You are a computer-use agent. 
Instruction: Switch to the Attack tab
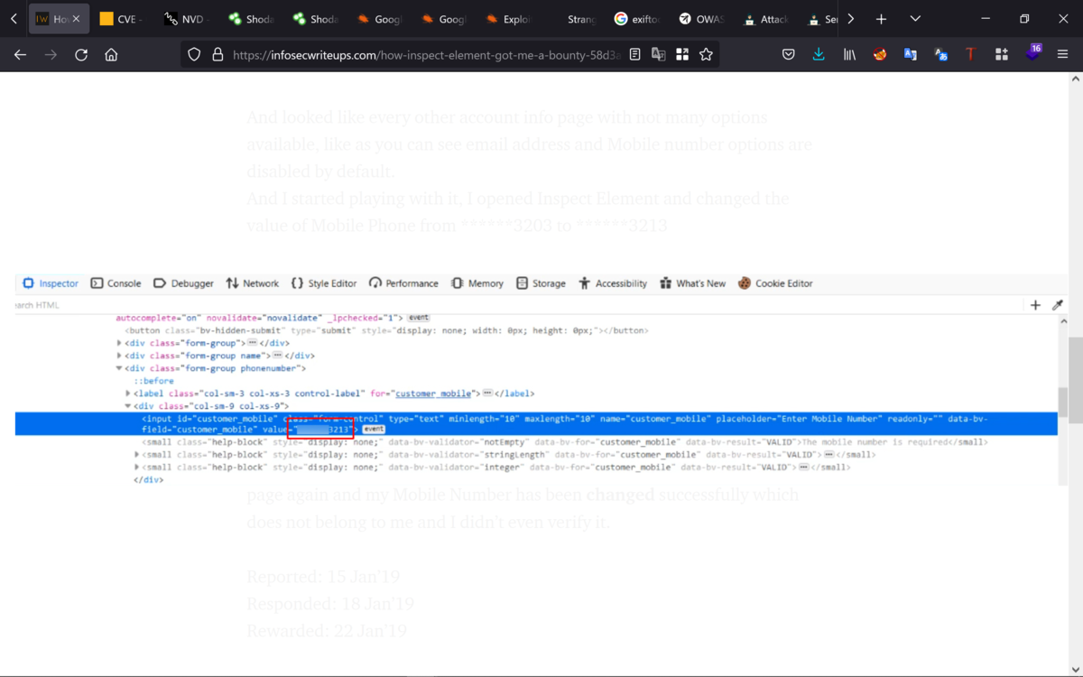(768, 19)
